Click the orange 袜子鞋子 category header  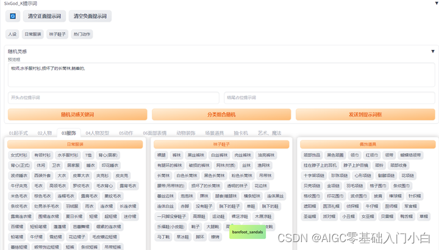coord(221,144)
